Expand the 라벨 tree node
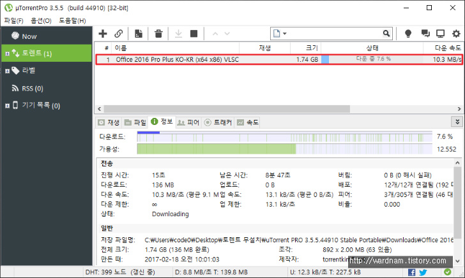The image size is (465, 278). tap(8, 71)
